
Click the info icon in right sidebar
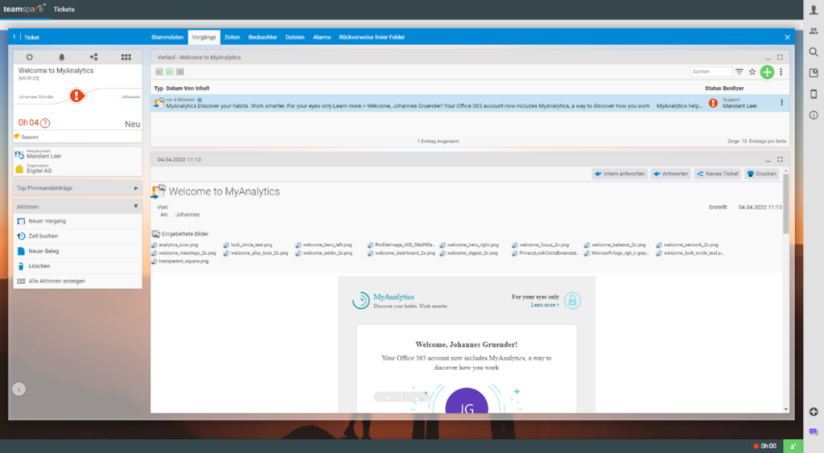click(814, 115)
